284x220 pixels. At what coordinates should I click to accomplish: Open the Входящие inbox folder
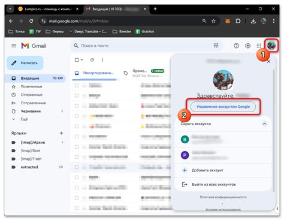coord(35,78)
